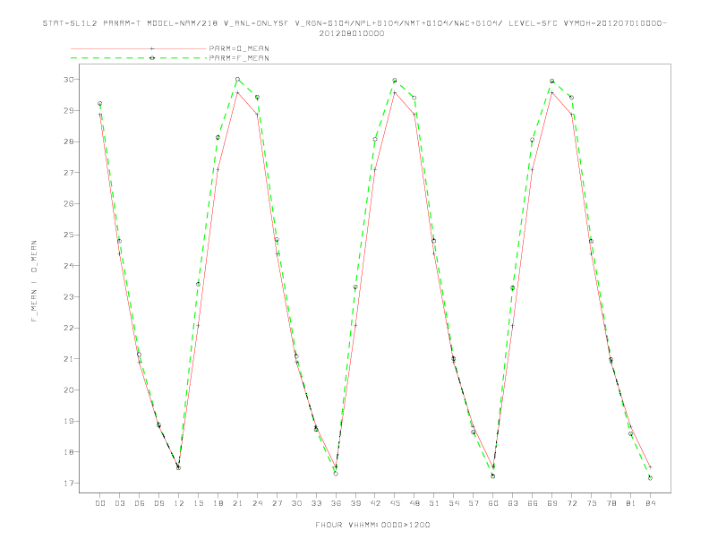Click the y-axis tick label 30
The width and height of the screenshot is (709, 548).
pyautogui.click(x=69, y=80)
